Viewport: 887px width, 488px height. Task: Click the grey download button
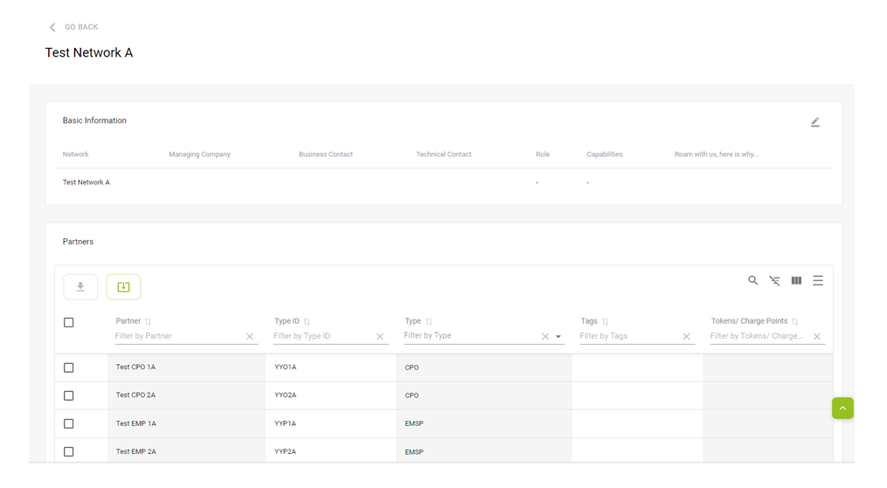coord(80,287)
